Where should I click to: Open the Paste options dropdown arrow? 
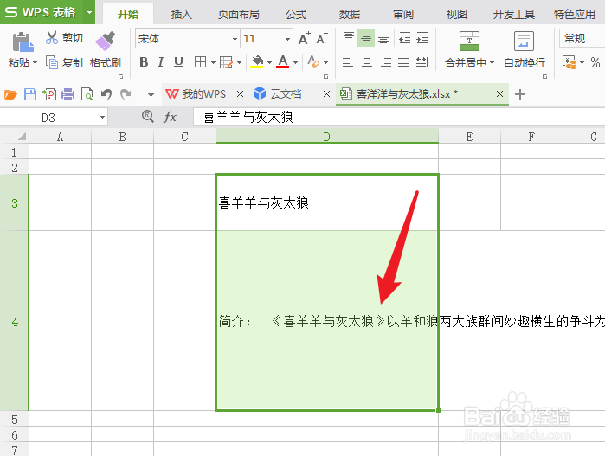tap(35, 63)
